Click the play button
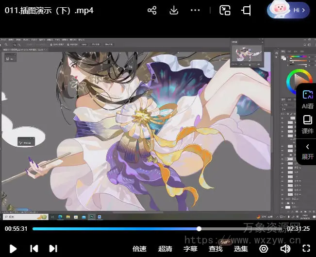 pyautogui.click(x=13, y=249)
